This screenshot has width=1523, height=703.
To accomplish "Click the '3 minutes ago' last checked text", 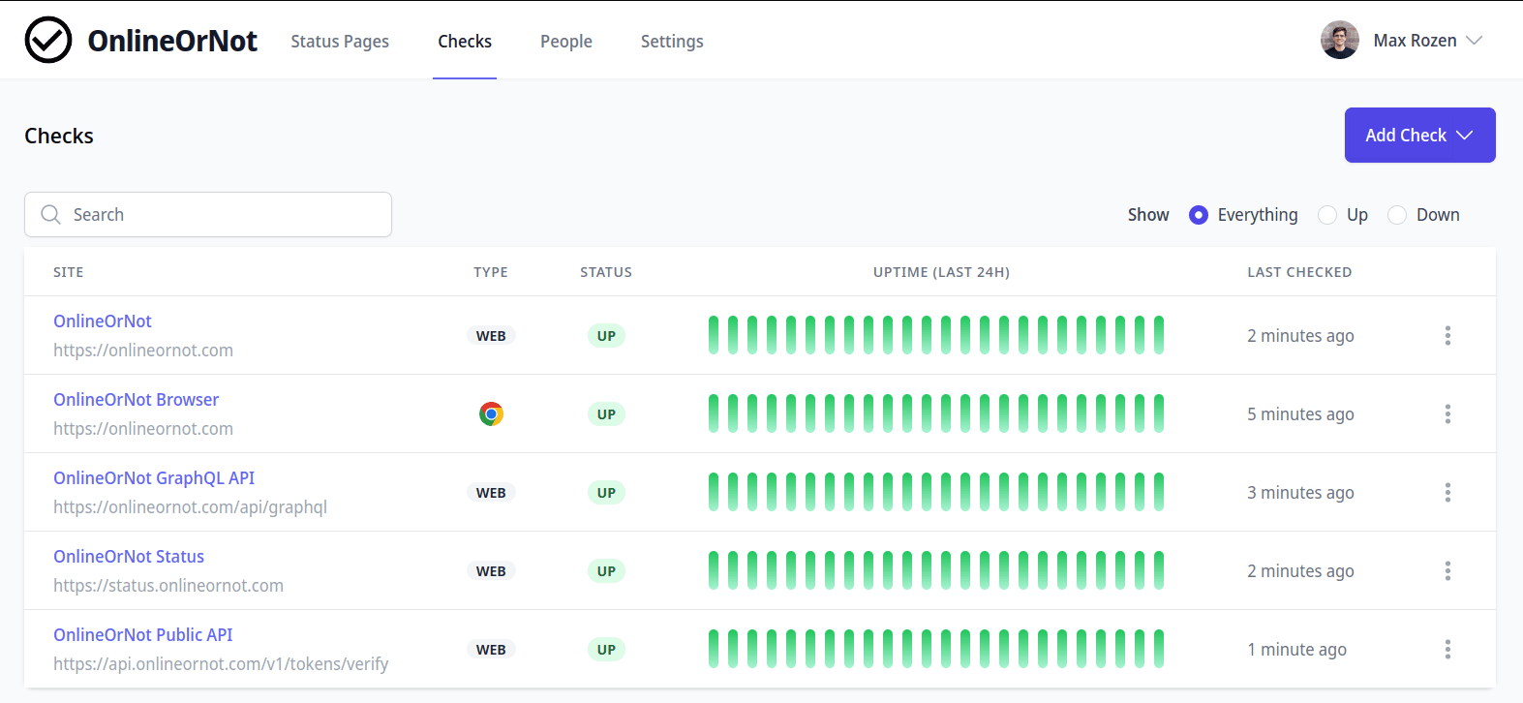I will point(1300,493).
